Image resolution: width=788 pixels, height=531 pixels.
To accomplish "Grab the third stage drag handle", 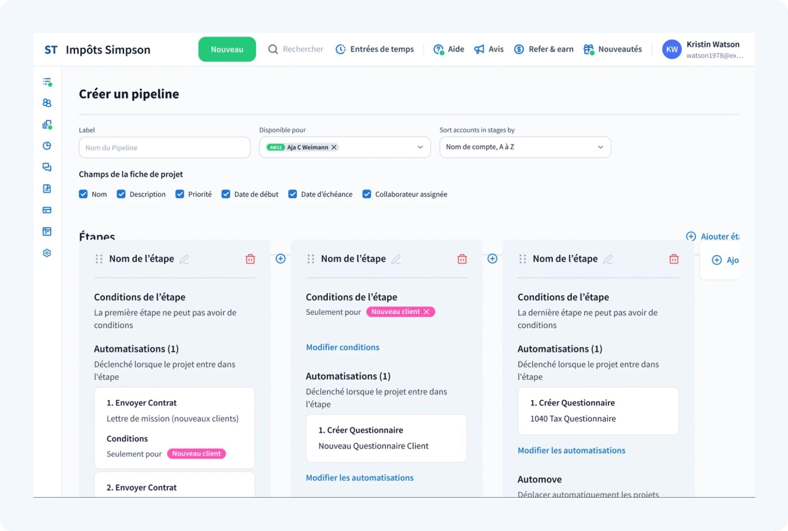I will pos(522,259).
